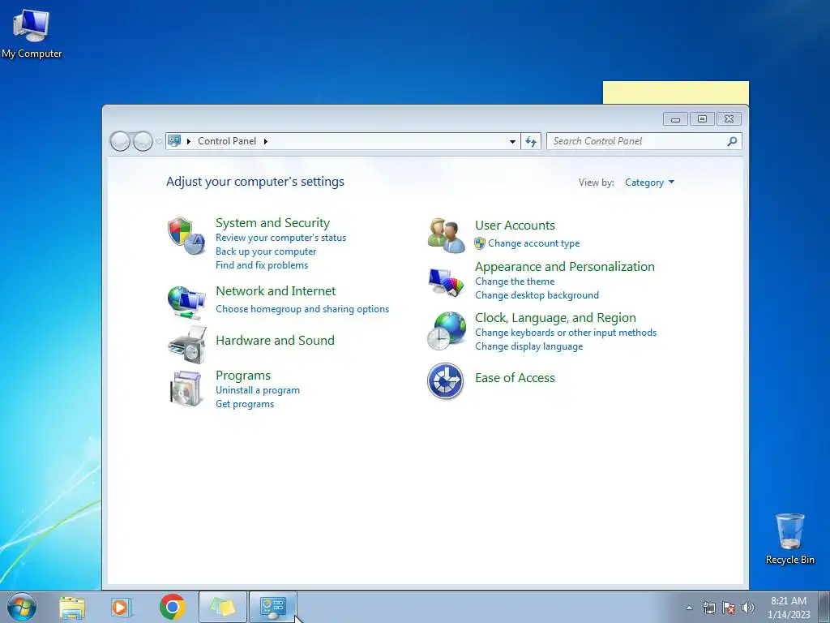The width and height of the screenshot is (830, 623).
Task: Open the Hardware and Sound printer icon
Action: [186, 345]
